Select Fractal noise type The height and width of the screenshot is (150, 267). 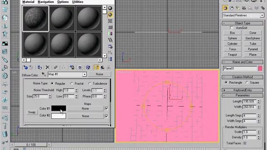click(72, 83)
